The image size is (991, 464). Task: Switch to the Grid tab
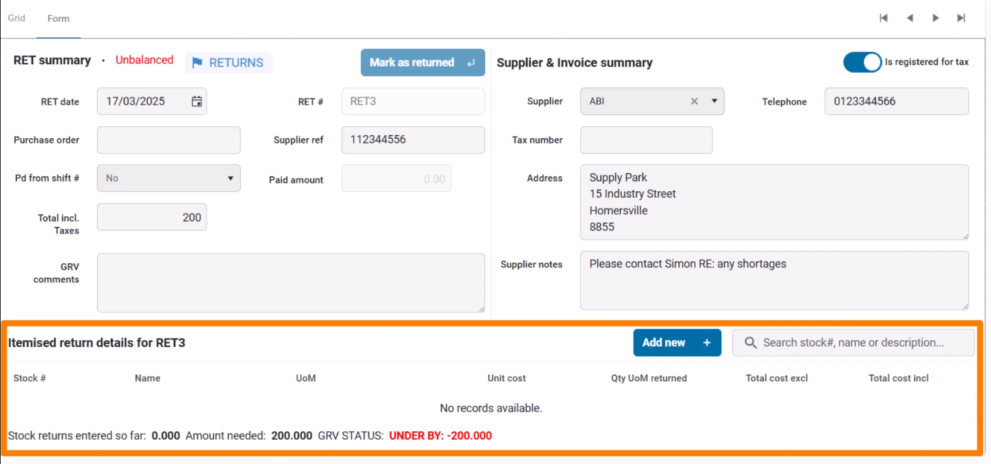pyautogui.click(x=17, y=18)
